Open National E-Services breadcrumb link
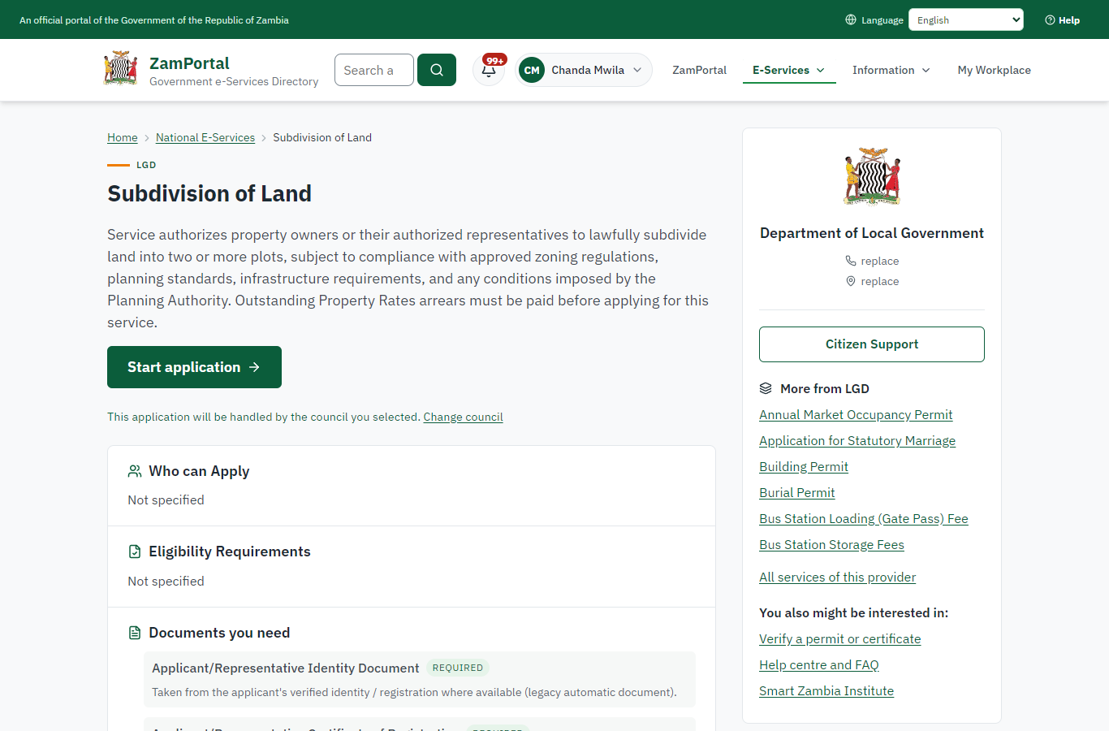The width and height of the screenshot is (1109, 731). 205,137
